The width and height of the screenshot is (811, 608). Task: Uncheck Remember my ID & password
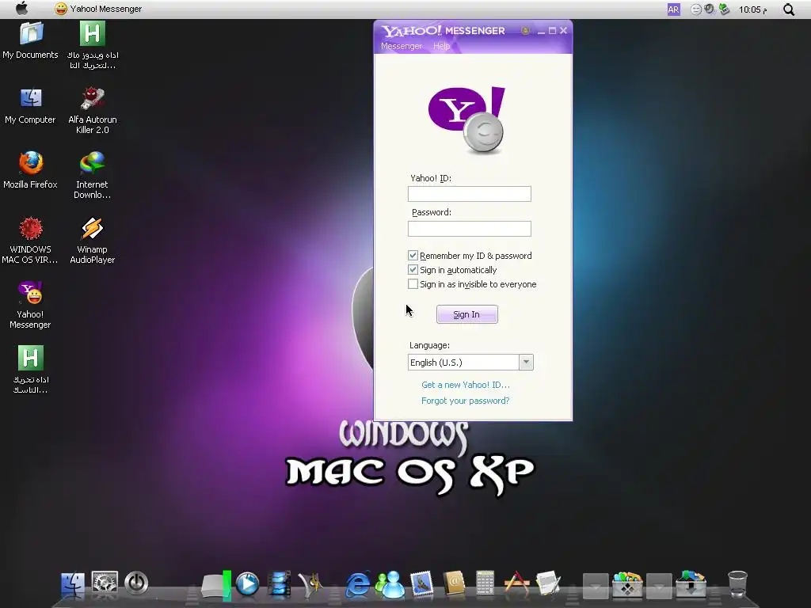point(413,256)
